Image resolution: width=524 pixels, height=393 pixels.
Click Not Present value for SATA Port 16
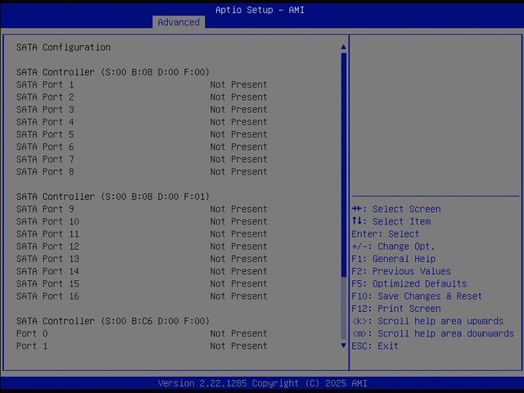[x=238, y=296]
